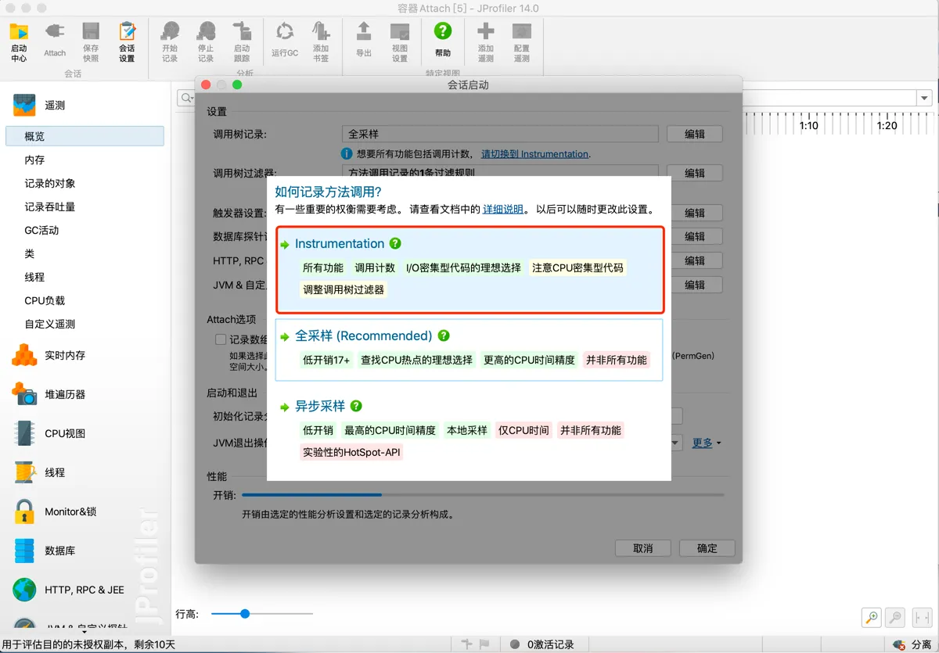This screenshot has height=653, width=939.
Task: Click the 0激活记录 status indicator
Action: point(541,645)
